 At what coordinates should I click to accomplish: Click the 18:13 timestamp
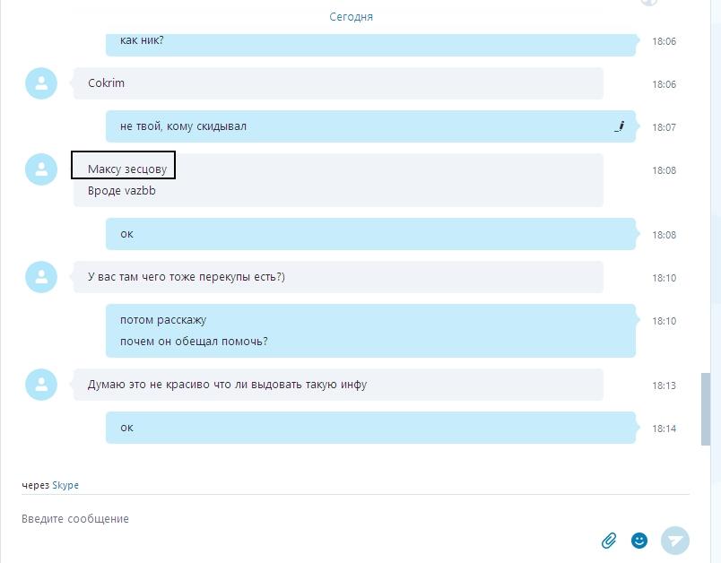pos(664,385)
